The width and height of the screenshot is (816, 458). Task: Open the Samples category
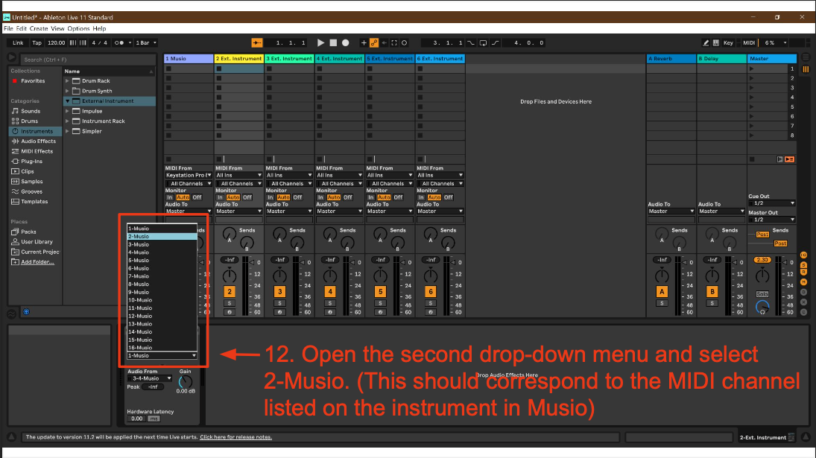pos(32,182)
